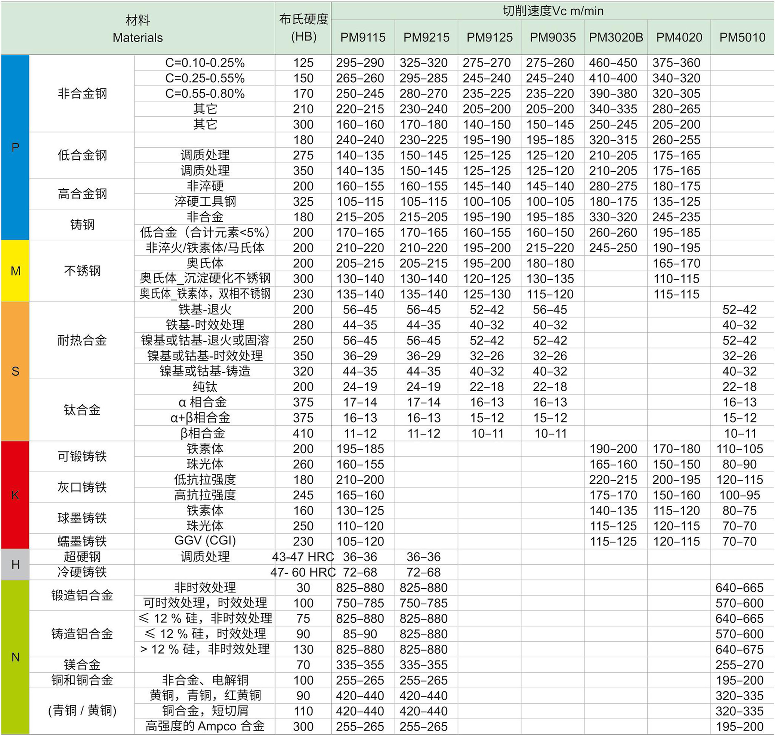The height and width of the screenshot is (735, 775).
Task: Click the GGV (CGI) row label
Action: (205, 541)
